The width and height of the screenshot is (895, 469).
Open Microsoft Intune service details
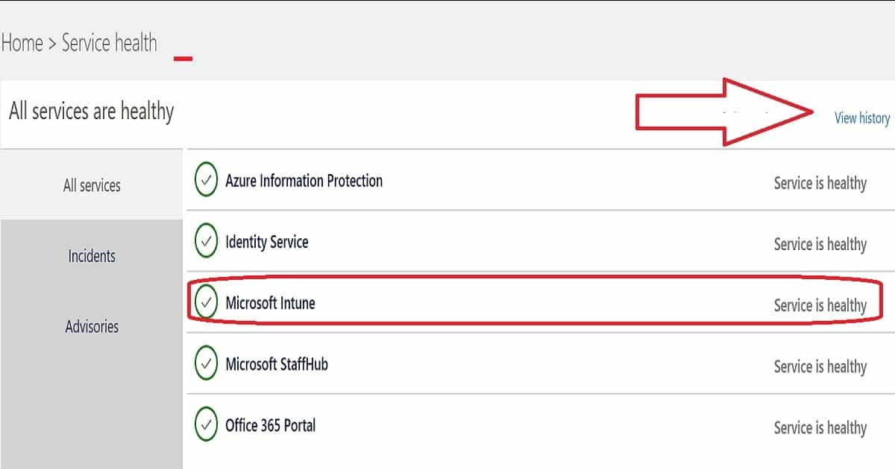pyautogui.click(x=540, y=303)
